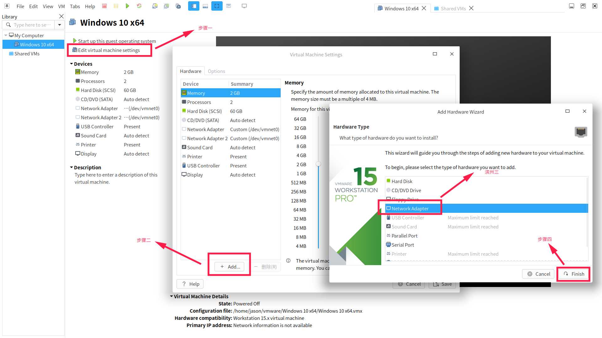Click the pin icon left of File menu
The height and width of the screenshot is (338, 602).
coord(7,6)
